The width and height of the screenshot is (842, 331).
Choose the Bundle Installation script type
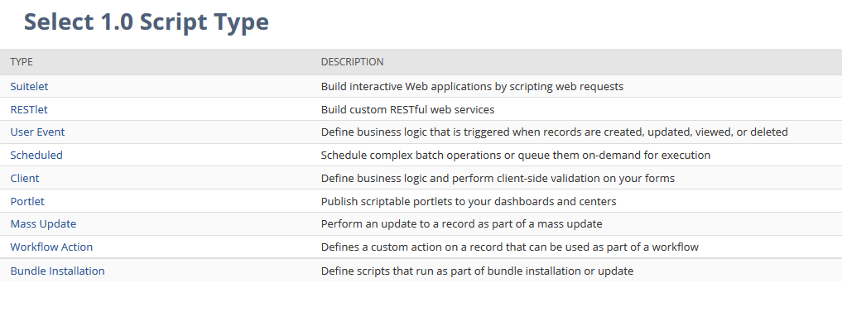coord(57,271)
